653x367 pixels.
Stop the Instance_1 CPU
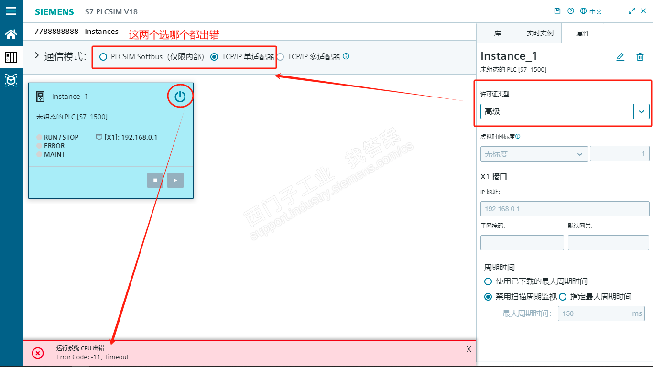pos(155,180)
